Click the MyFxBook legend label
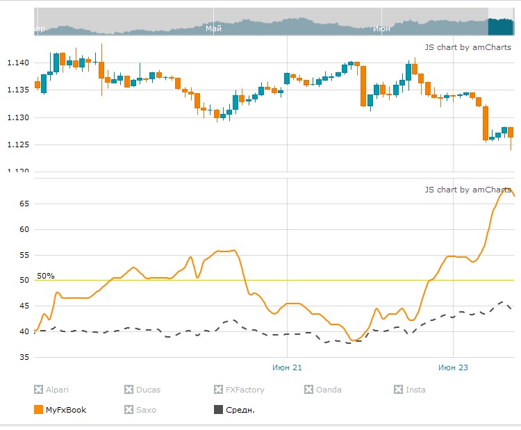The width and height of the screenshot is (521, 430). (66, 410)
